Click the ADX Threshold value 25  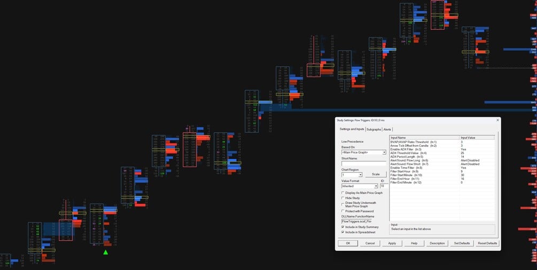462,153
